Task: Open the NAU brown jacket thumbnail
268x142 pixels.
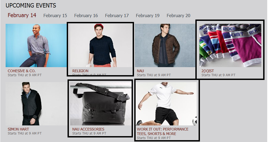Action: (165, 45)
